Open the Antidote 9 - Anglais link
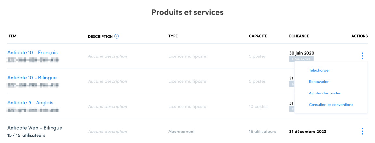Viewport: 375px width, 143px height. click(x=30, y=103)
